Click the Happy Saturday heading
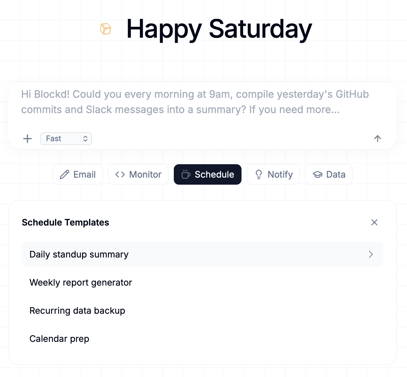This screenshot has width=407, height=377. click(x=219, y=29)
